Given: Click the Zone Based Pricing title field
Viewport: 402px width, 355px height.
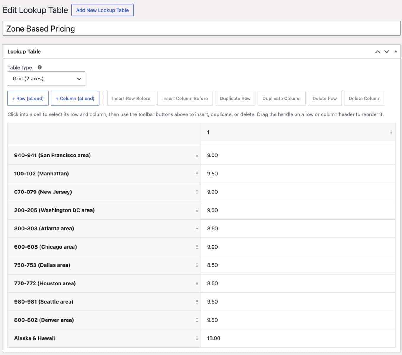Looking at the screenshot, I should 201,29.
